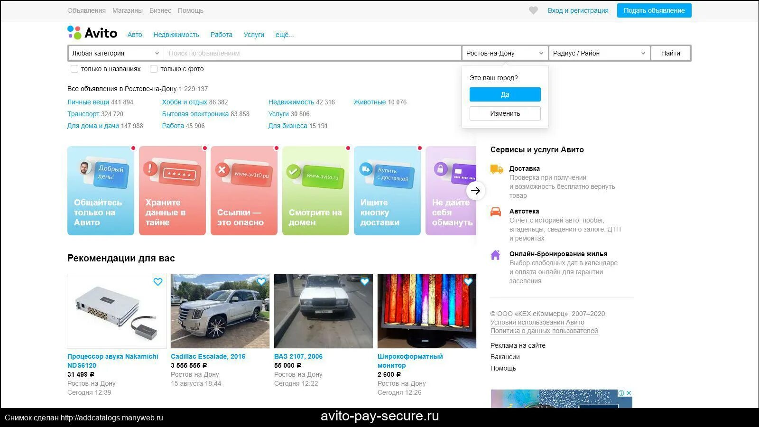759x427 pixels.
Task: Open 'Ищите кнопку доставки' card
Action: [x=387, y=191]
